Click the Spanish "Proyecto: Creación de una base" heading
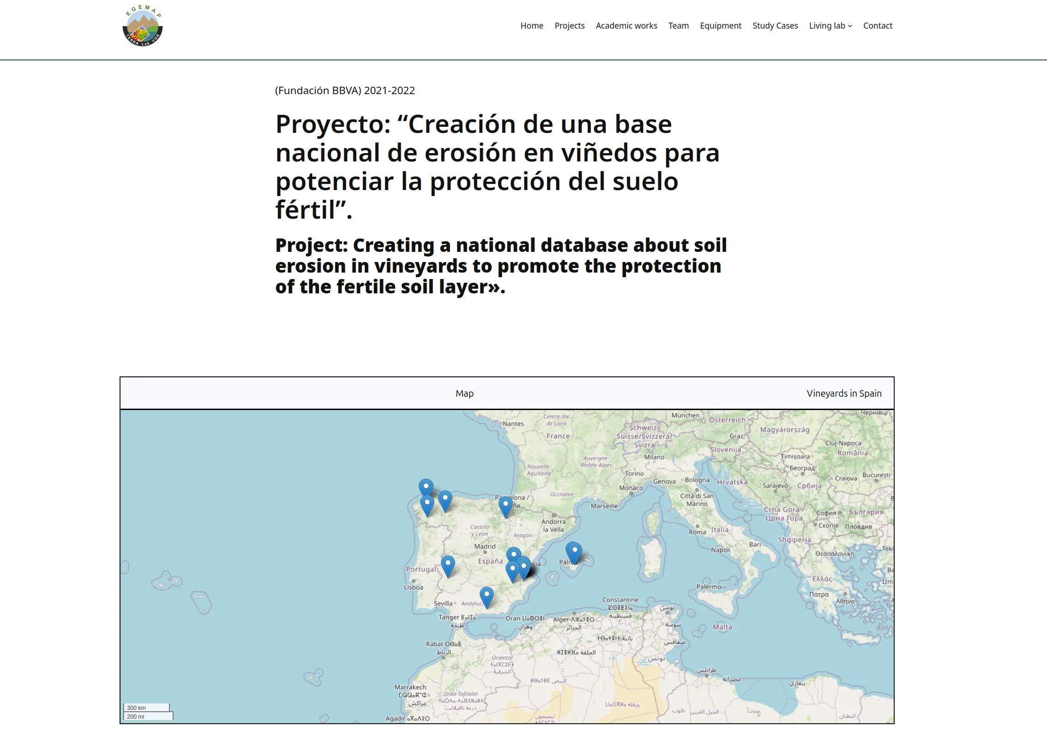 coord(497,167)
